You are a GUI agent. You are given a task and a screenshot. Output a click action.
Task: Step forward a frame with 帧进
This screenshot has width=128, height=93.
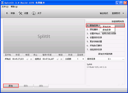[61, 55]
